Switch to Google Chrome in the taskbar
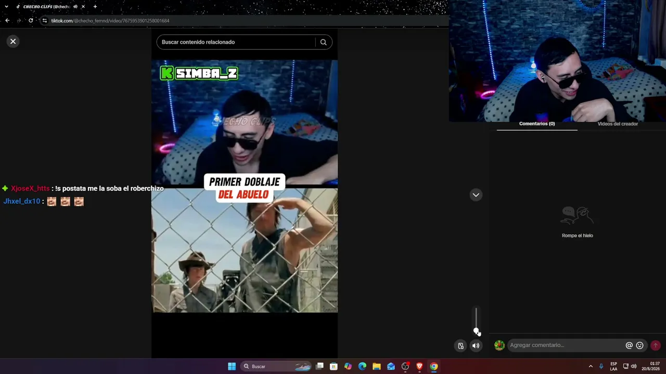 (x=434, y=366)
